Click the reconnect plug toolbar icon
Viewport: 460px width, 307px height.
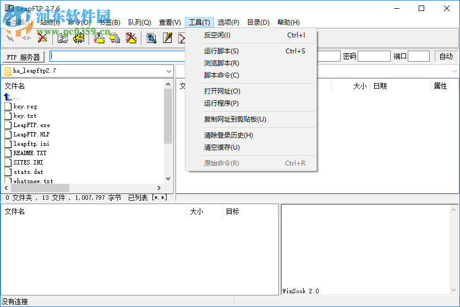(26, 38)
